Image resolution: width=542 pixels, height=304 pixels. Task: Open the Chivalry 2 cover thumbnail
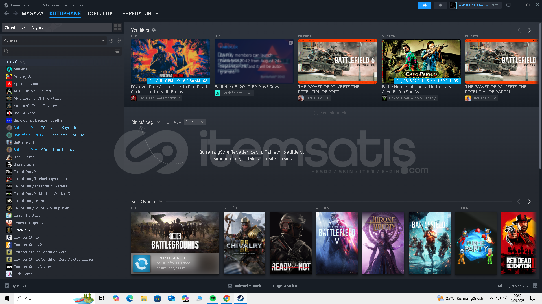(244, 243)
